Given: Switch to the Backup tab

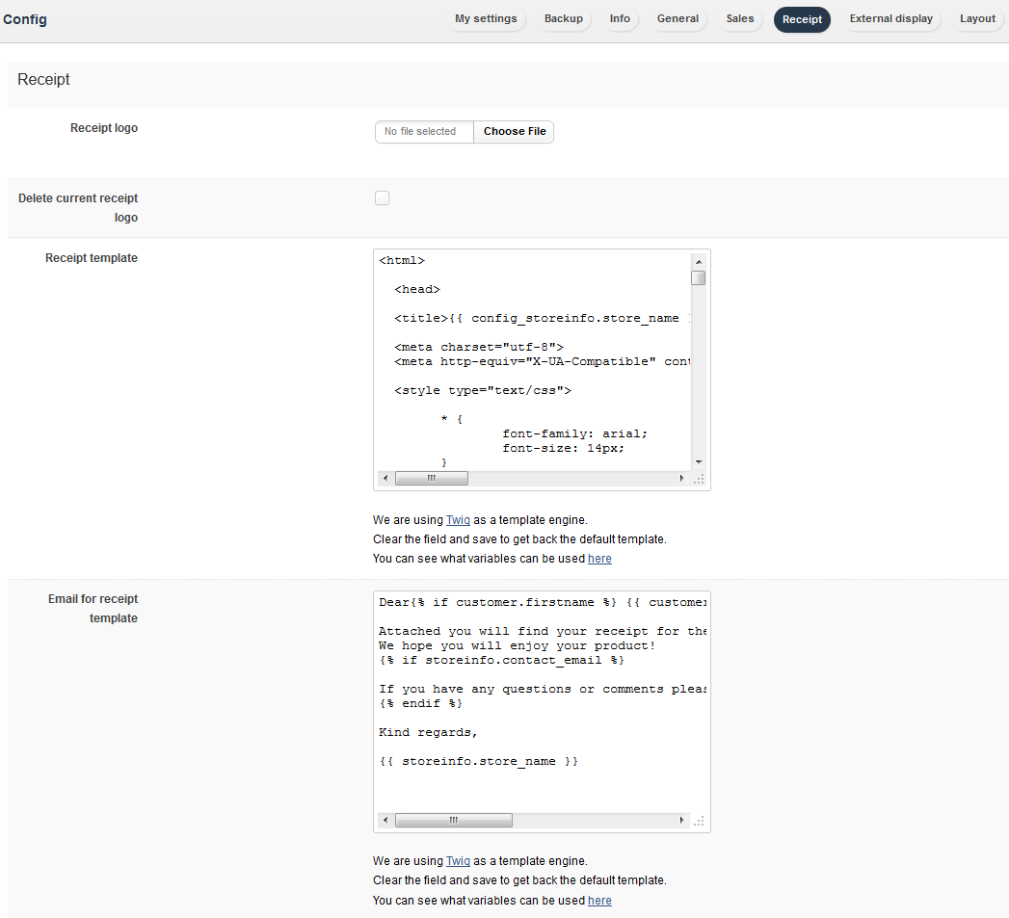Looking at the screenshot, I should pyautogui.click(x=563, y=19).
